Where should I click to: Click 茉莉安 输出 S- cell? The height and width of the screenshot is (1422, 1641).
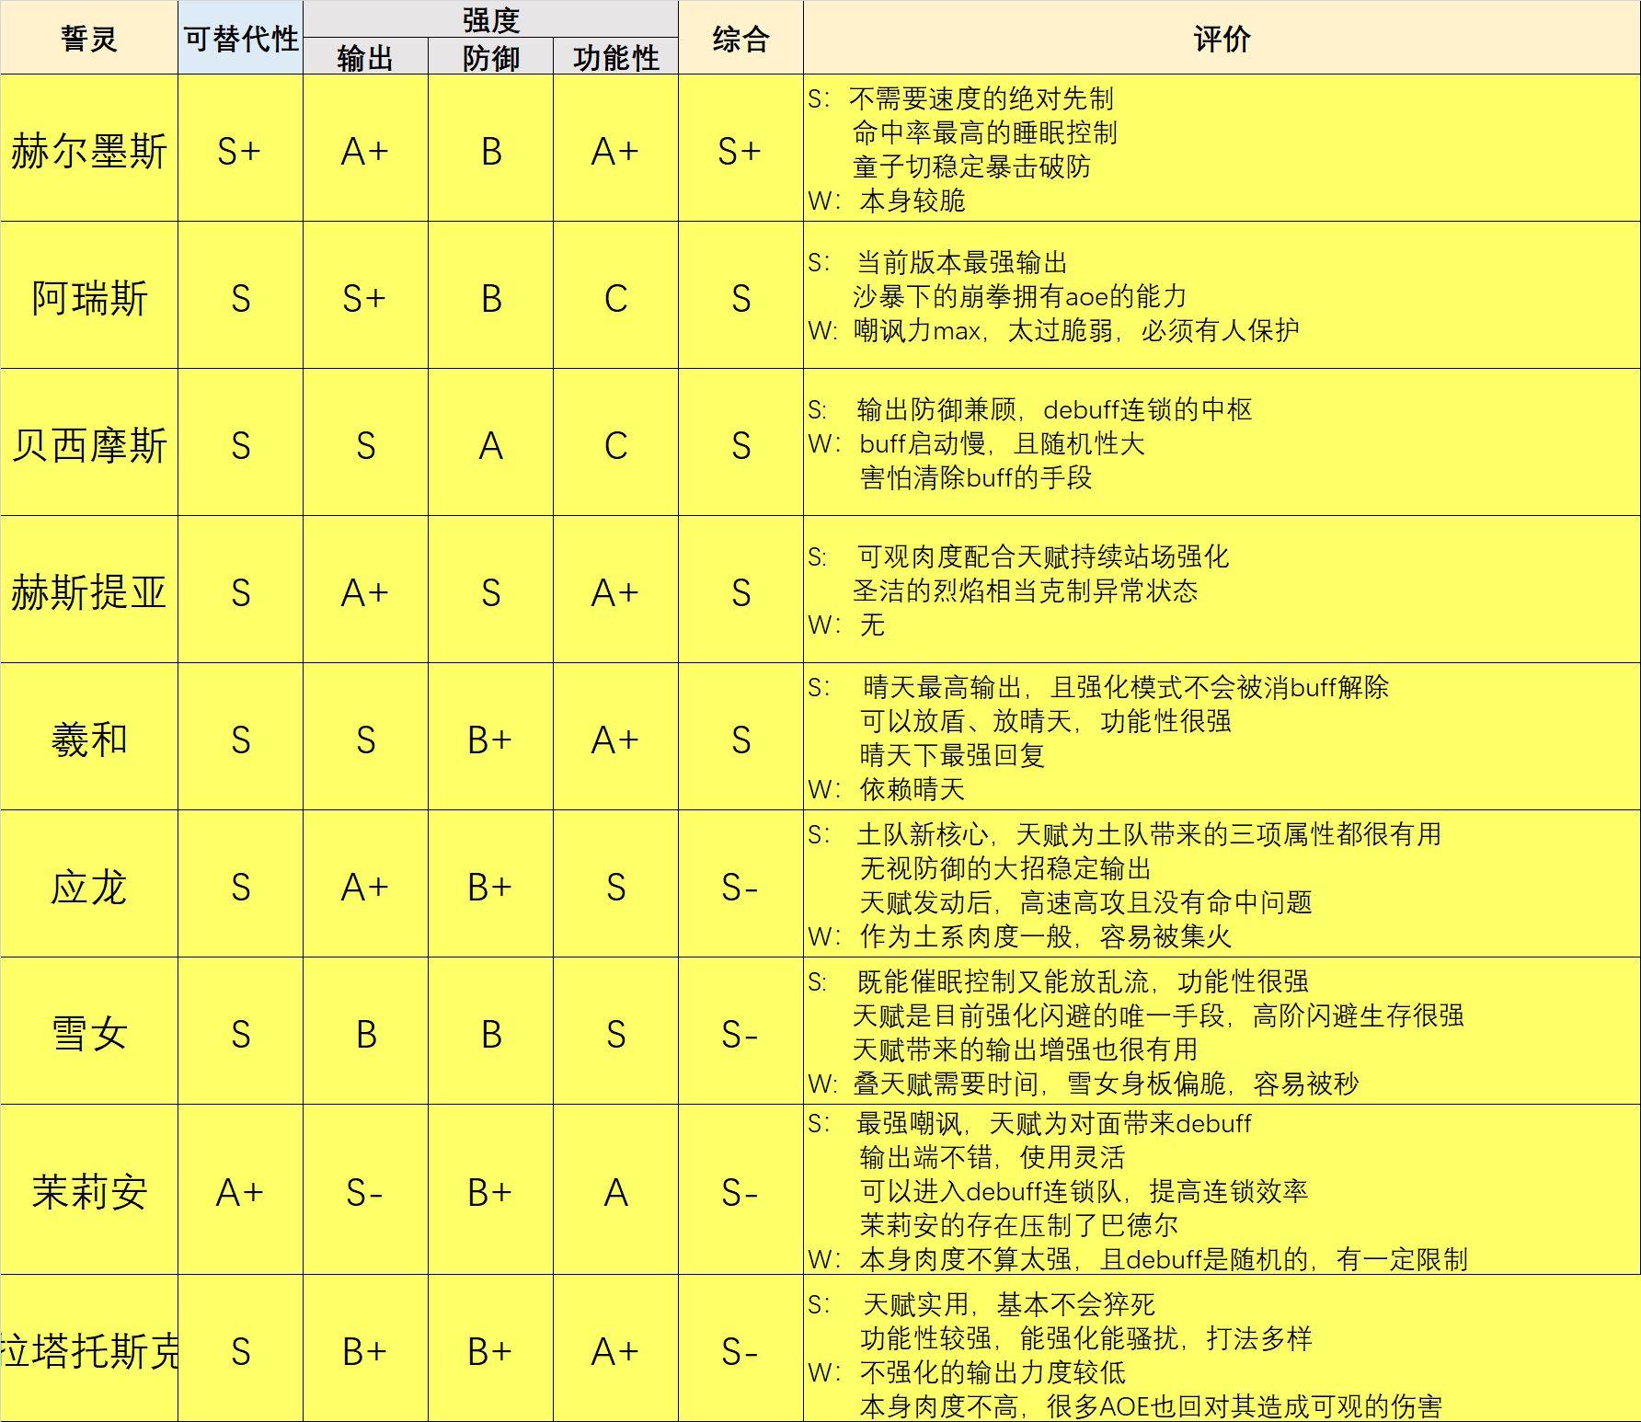(x=365, y=1189)
